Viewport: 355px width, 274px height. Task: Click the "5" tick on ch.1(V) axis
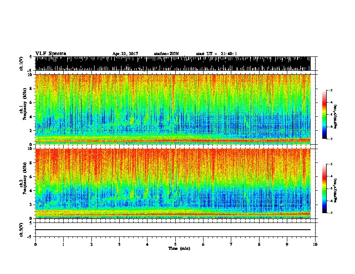click(x=30, y=57)
